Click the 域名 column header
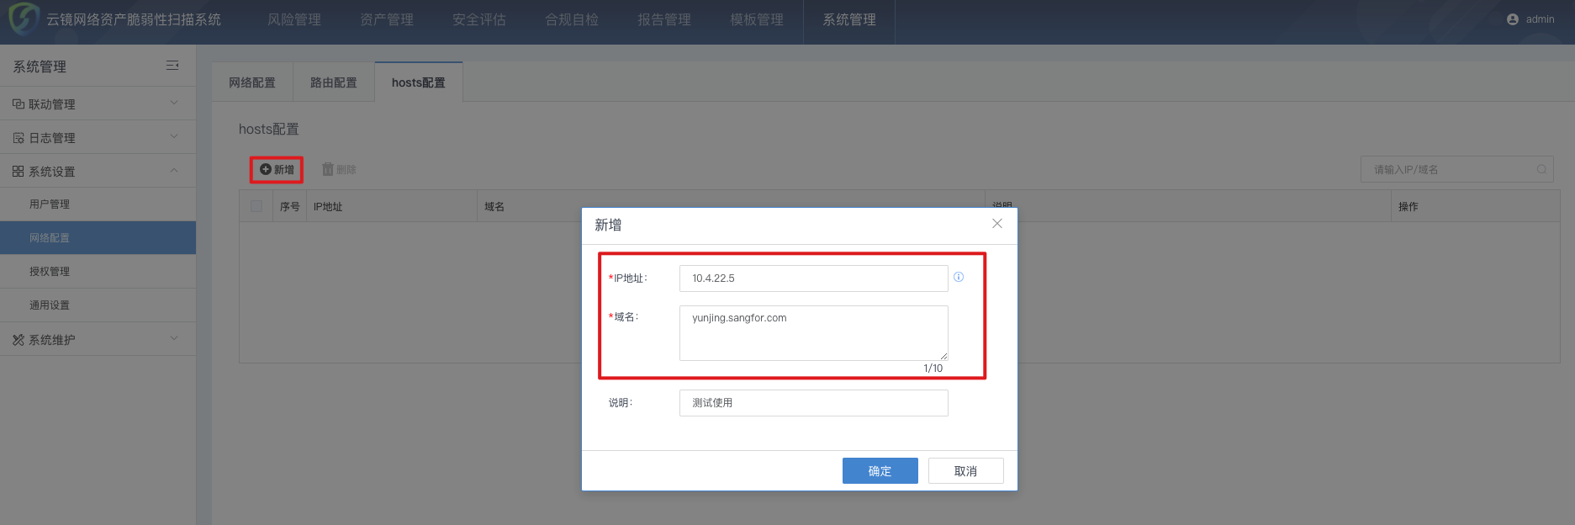 (494, 207)
